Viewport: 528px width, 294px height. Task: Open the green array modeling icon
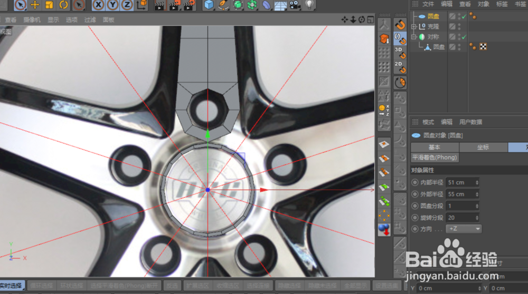click(252, 5)
